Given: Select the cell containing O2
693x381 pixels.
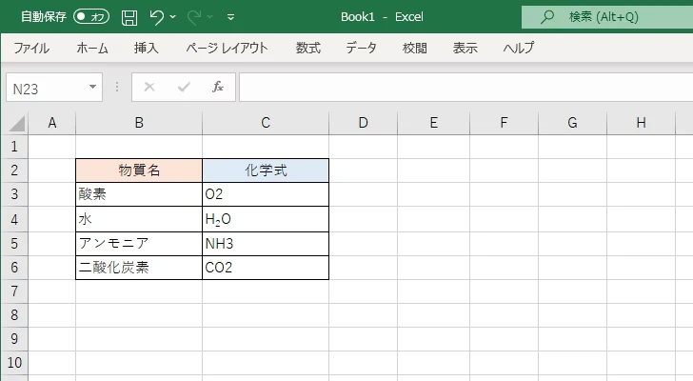Looking at the screenshot, I should click(x=266, y=194).
